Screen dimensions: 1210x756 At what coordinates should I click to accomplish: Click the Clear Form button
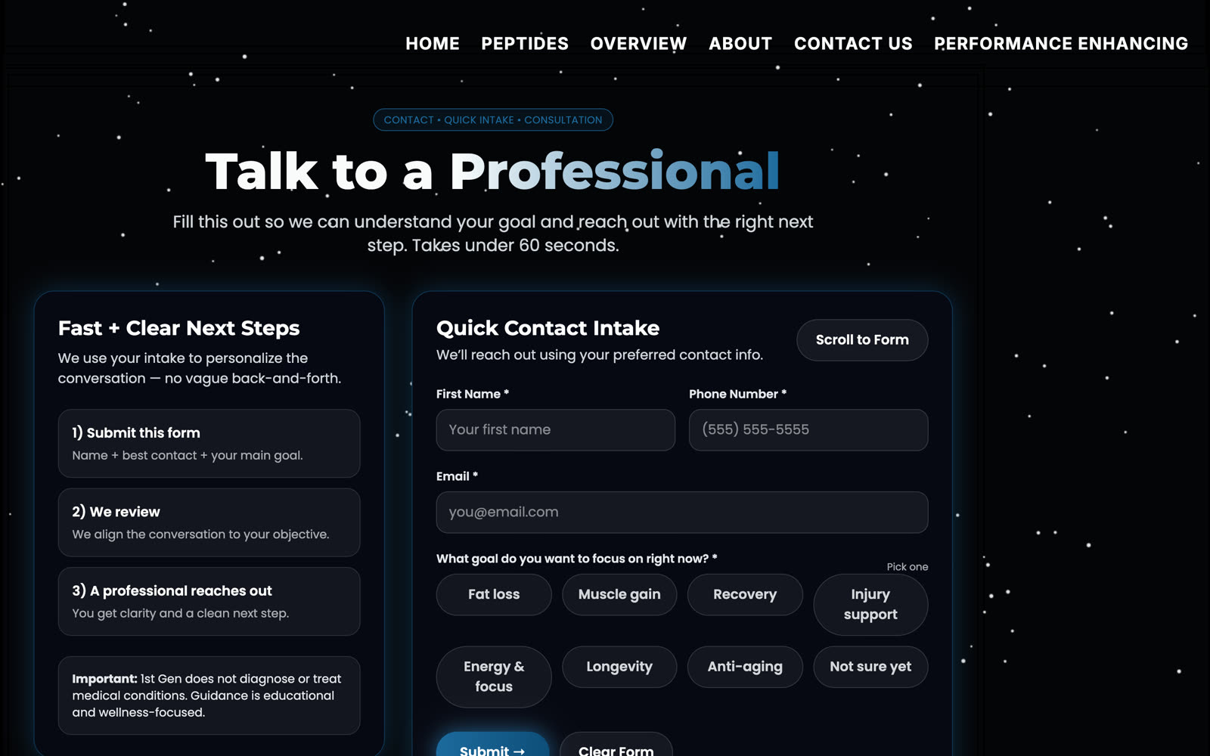(x=616, y=745)
